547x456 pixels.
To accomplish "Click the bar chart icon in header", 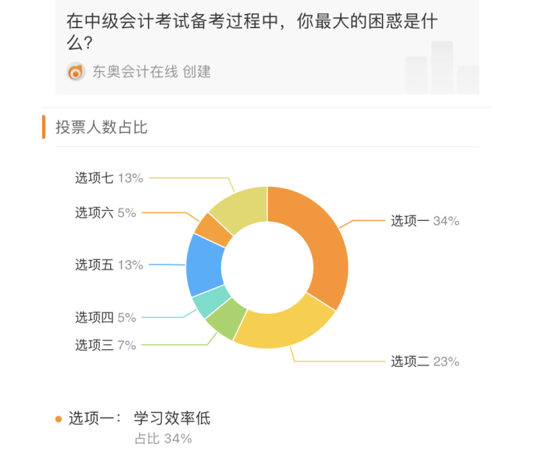I will pyautogui.click(x=442, y=68).
